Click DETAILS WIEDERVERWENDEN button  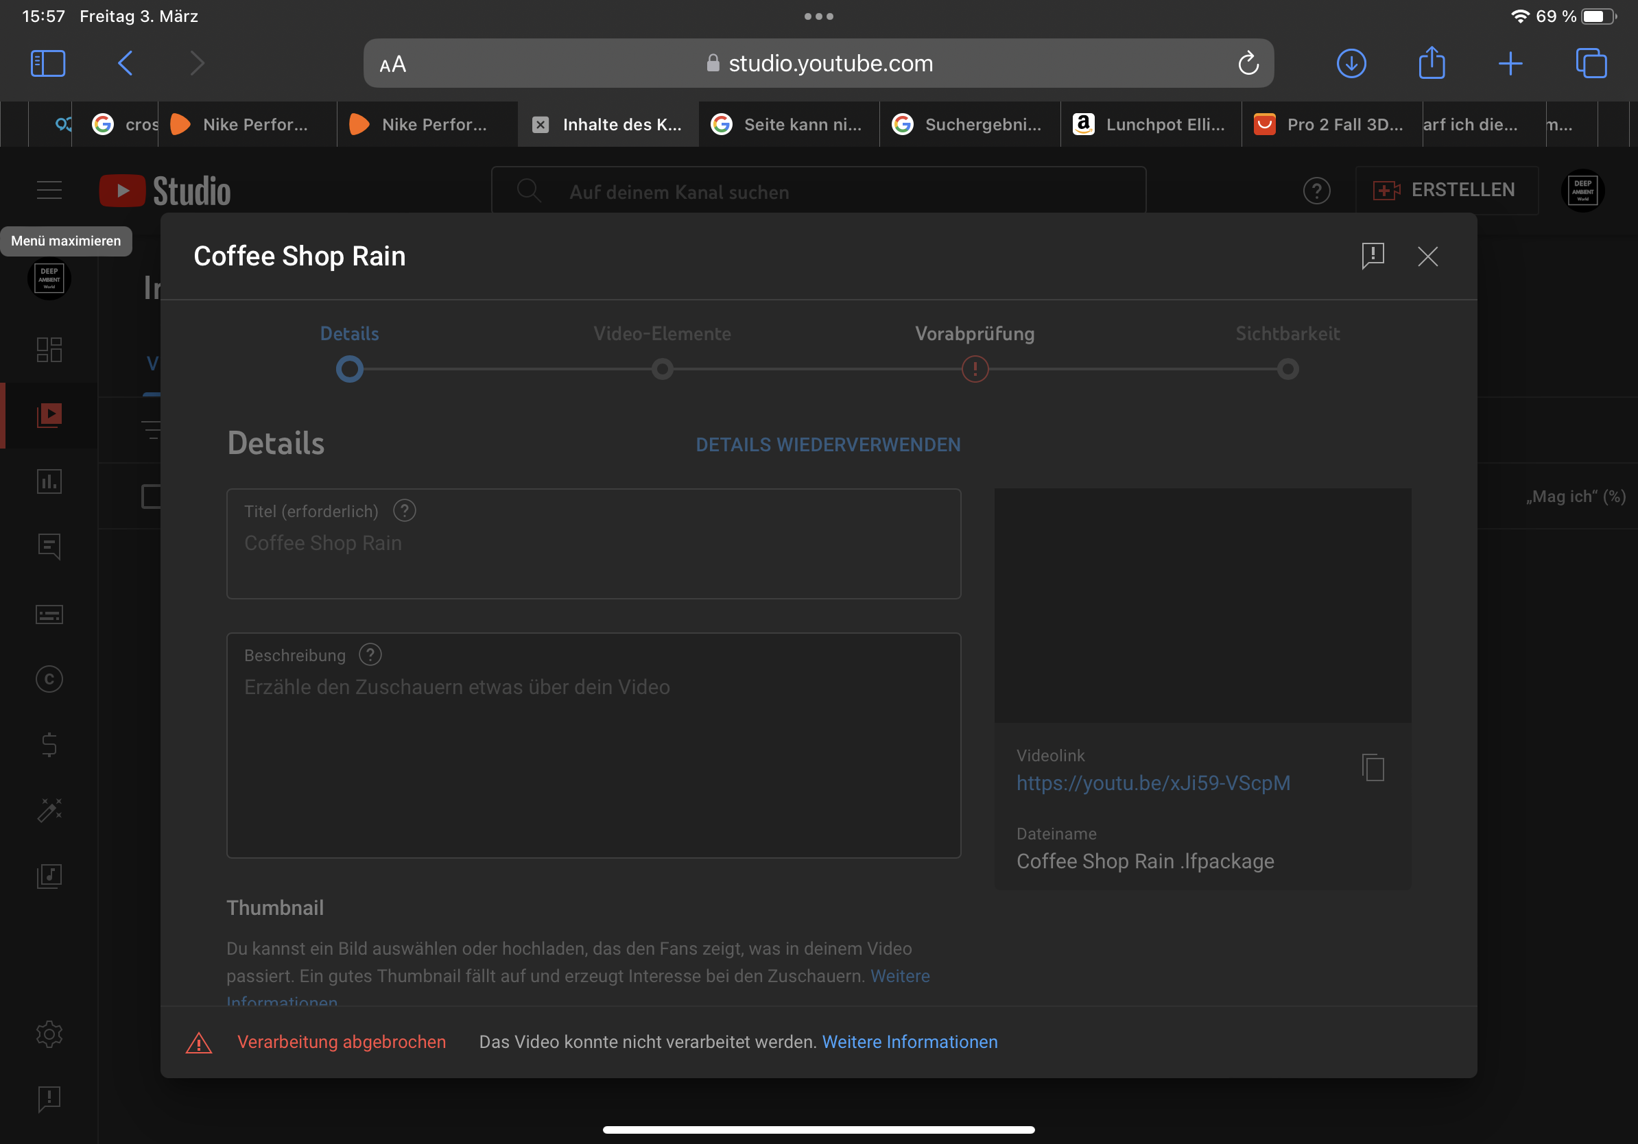[827, 445]
